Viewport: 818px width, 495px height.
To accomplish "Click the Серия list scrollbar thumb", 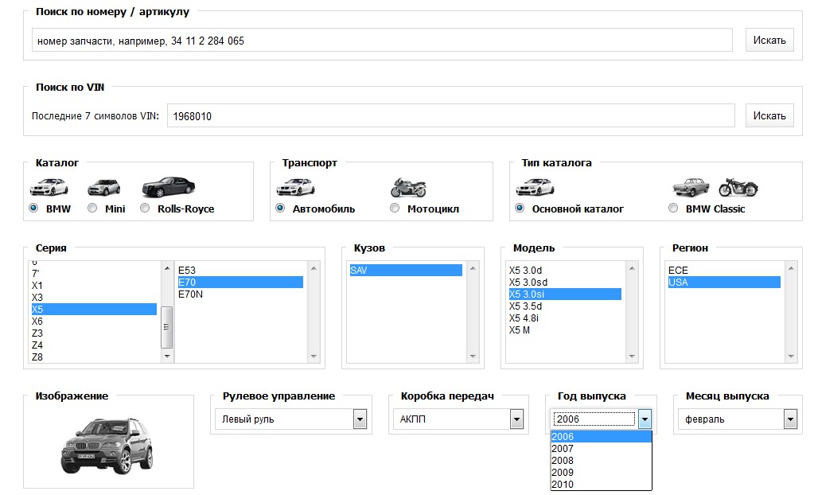I will (167, 327).
